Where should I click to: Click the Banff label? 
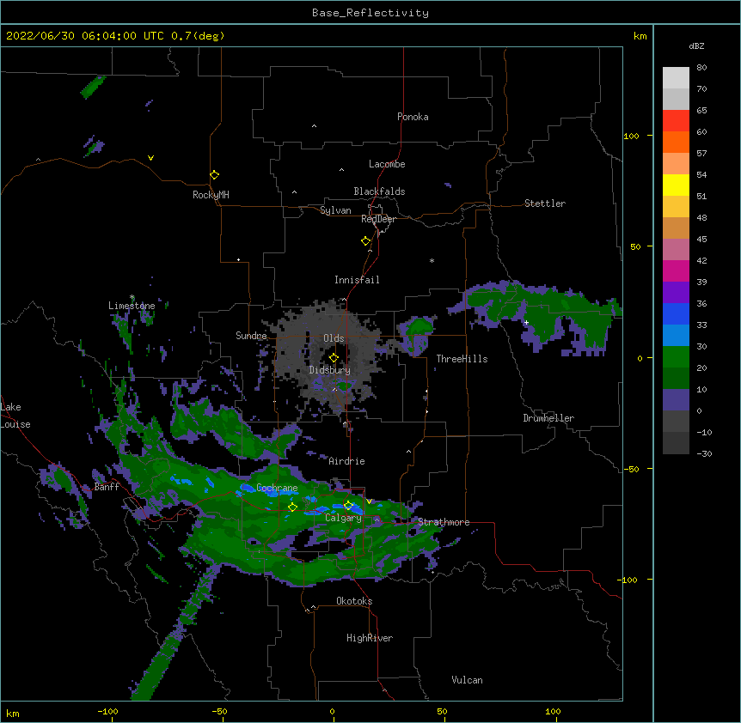(107, 487)
